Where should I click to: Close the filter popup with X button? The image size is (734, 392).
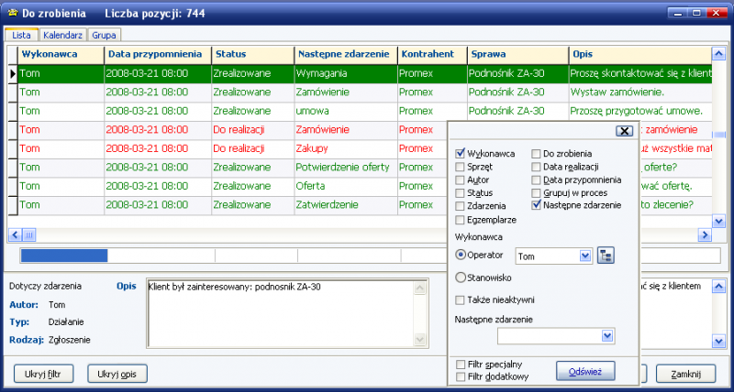[x=625, y=130]
